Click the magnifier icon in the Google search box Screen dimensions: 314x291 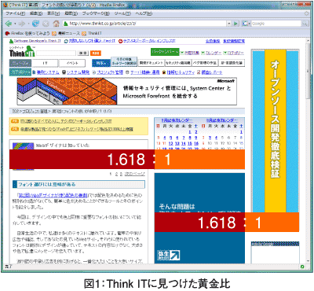[305, 24]
